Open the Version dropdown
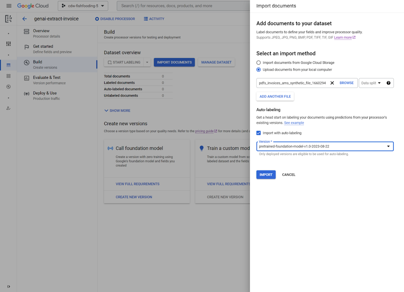The image size is (404, 292). [325, 146]
